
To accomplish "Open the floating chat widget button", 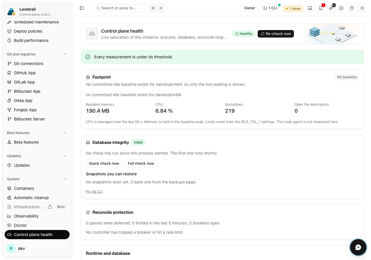I will 358,247.
